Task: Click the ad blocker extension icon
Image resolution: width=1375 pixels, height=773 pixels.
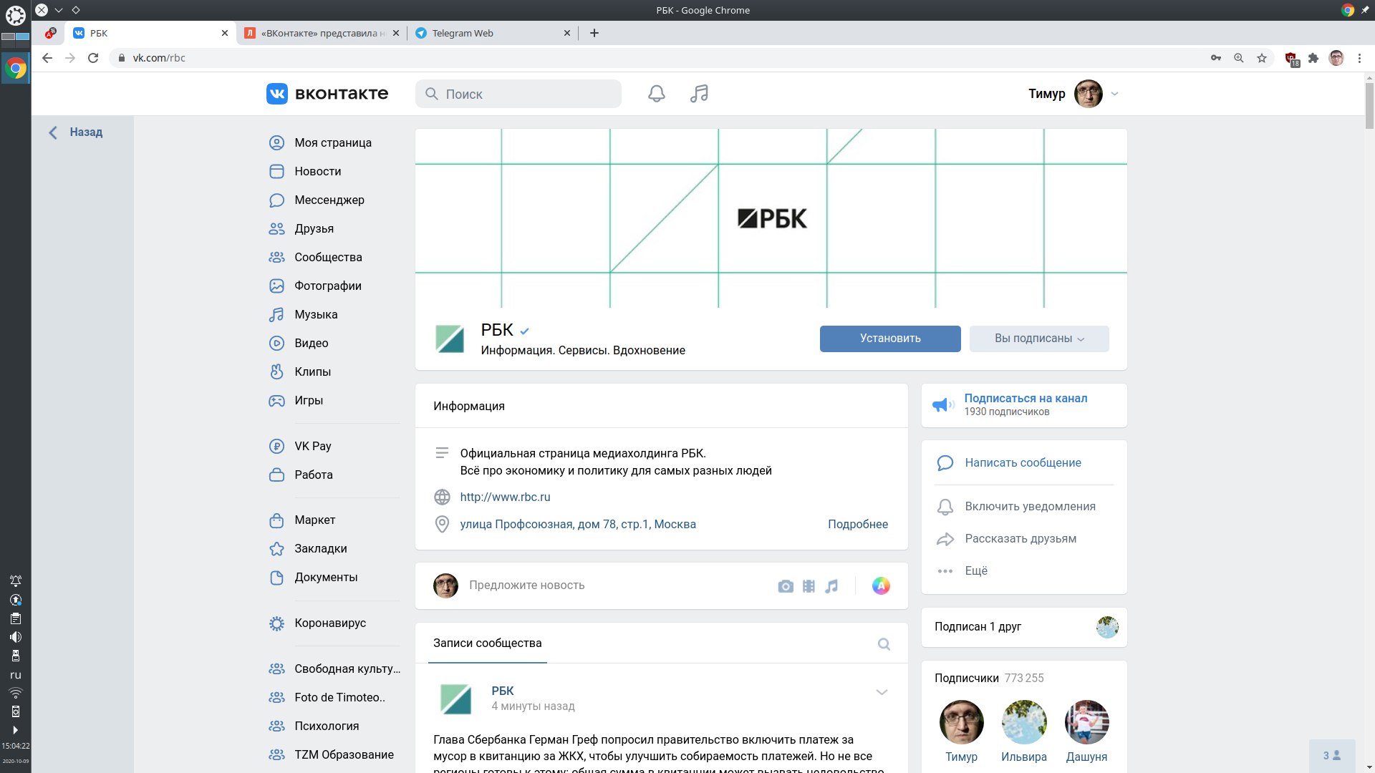Action: tap(1291, 59)
